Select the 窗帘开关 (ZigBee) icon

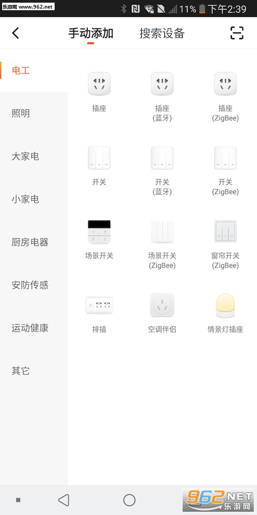pyautogui.click(x=225, y=232)
